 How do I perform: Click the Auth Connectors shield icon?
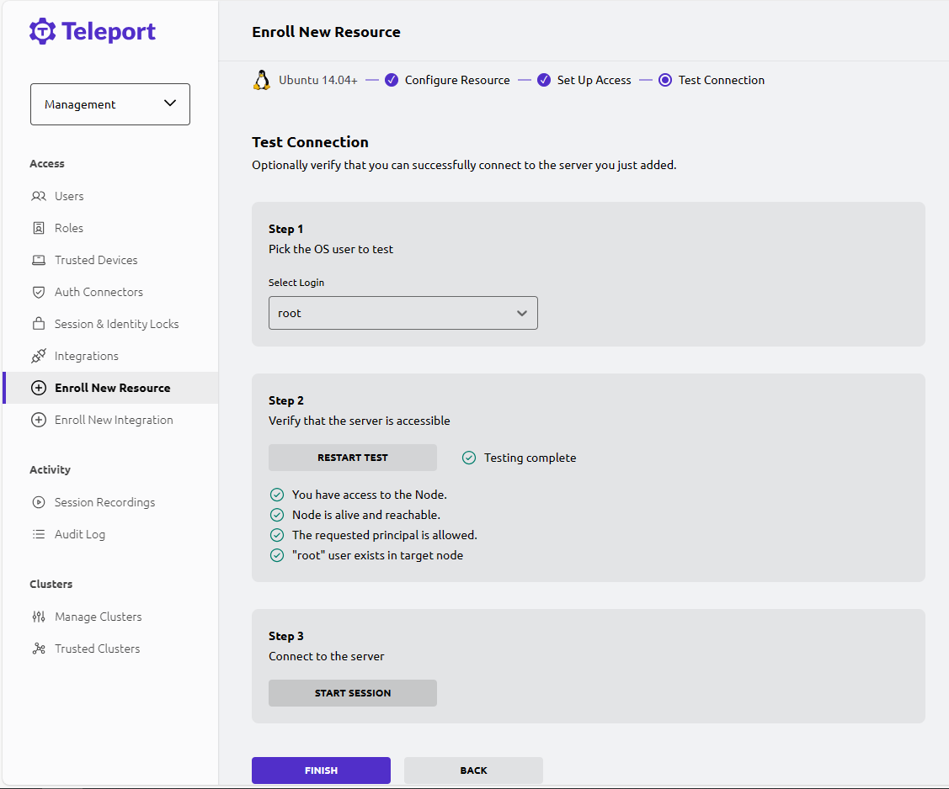point(39,292)
